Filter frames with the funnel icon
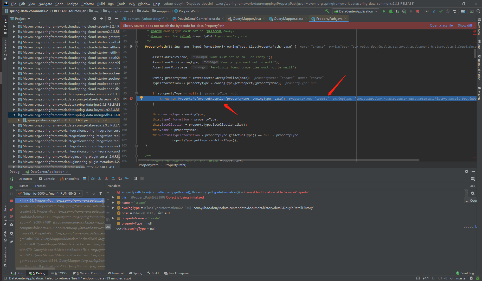 pos(101,193)
